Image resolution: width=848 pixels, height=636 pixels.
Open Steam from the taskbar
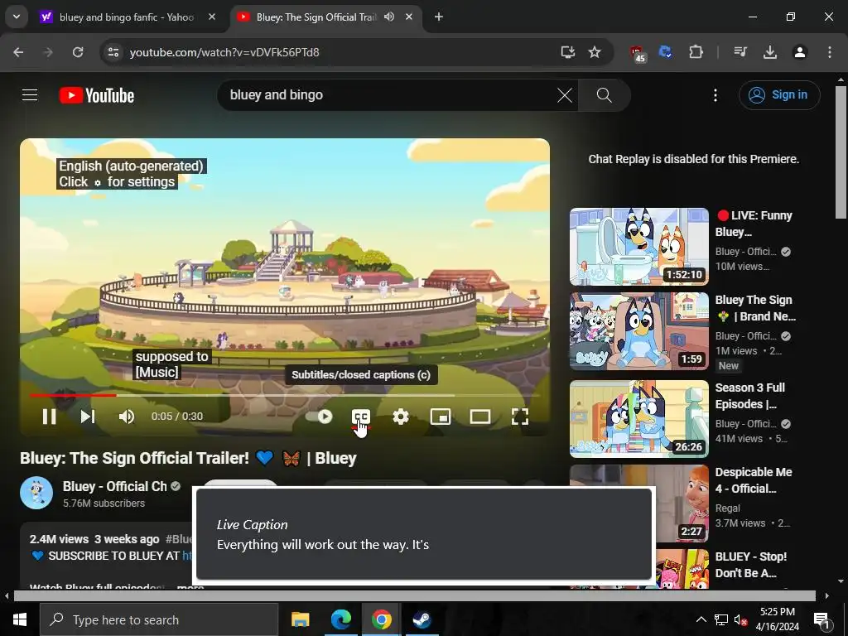point(422,619)
